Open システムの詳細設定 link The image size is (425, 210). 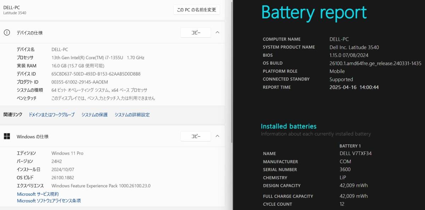(132, 115)
